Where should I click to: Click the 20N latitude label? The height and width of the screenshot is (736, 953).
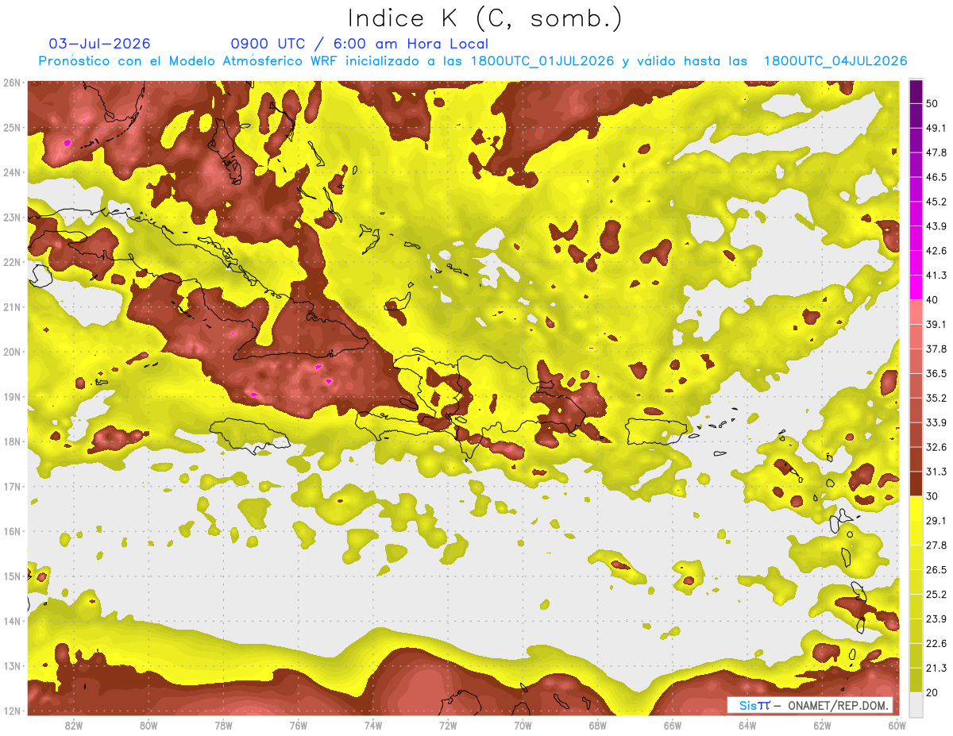[x=11, y=352]
